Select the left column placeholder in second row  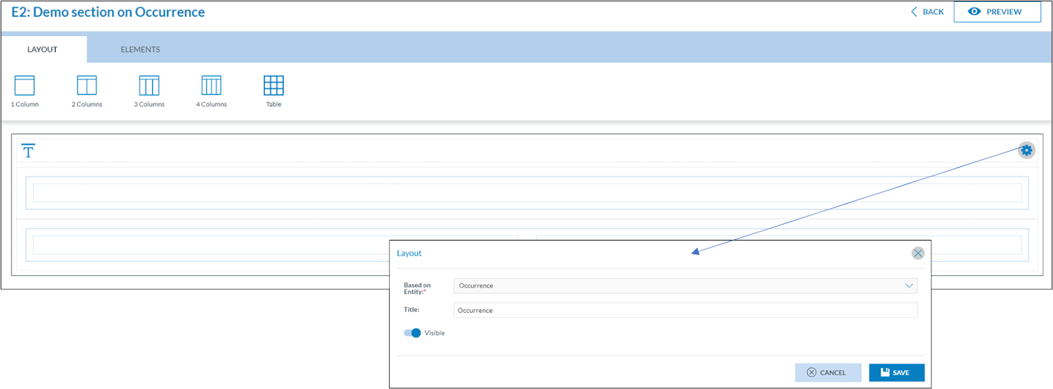[211, 245]
